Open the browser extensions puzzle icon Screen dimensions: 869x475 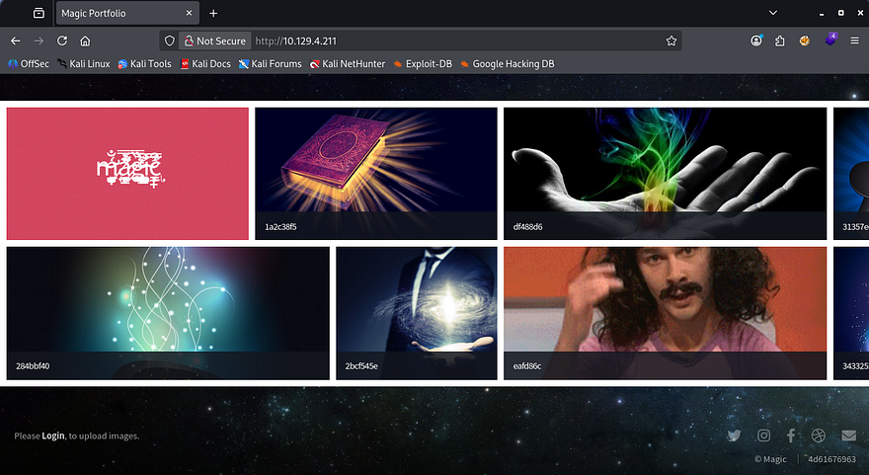pyautogui.click(x=780, y=40)
